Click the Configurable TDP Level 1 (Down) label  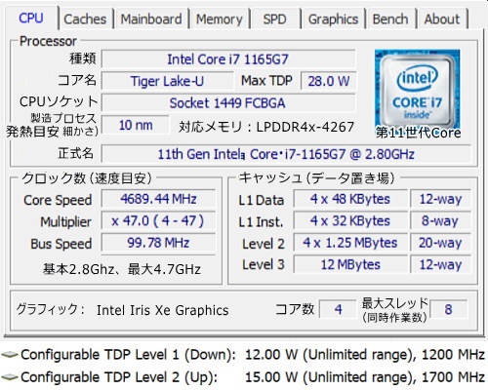(x=128, y=355)
